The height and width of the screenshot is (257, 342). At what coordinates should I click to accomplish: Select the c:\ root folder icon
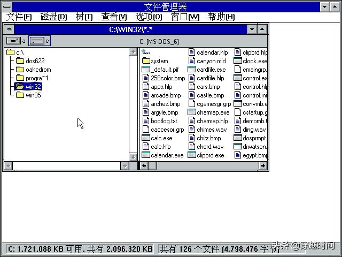10,52
